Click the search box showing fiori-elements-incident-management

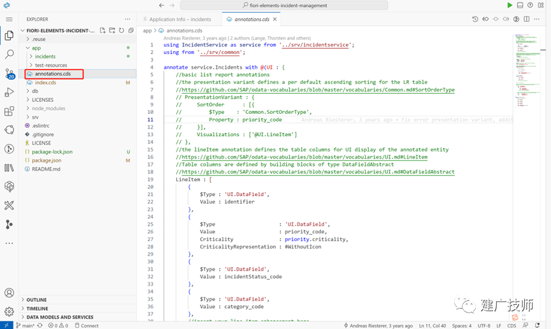(x=284, y=5)
